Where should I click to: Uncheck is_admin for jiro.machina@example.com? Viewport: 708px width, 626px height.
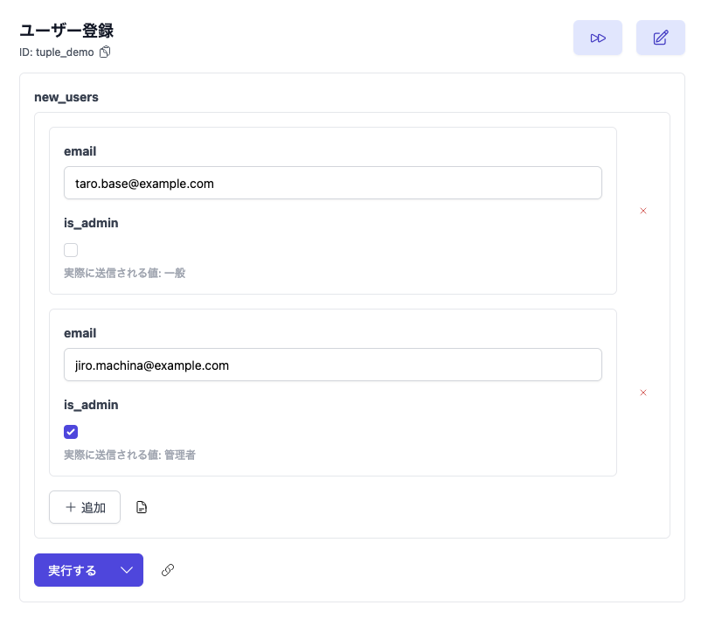[71, 432]
